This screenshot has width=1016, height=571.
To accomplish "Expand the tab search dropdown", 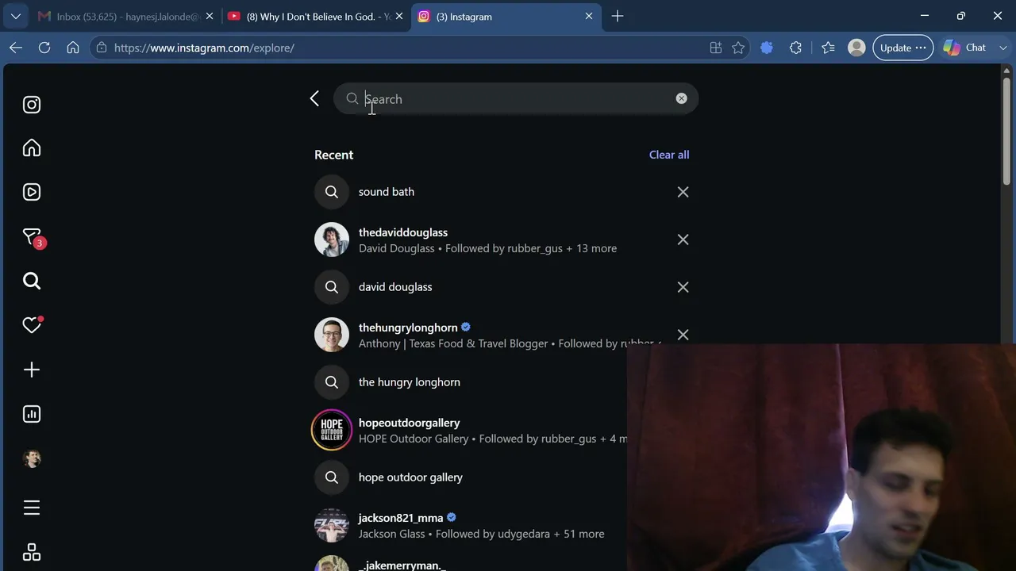I will tap(16, 16).
